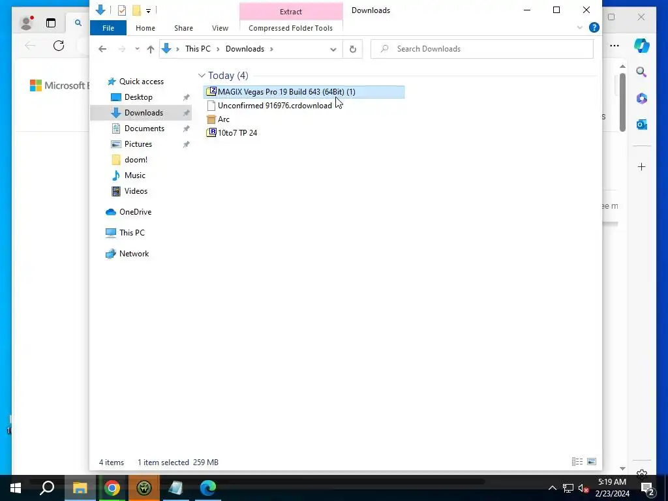Viewport: 668px width, 501px height.
Task: Open Music in navigation pane
Action: pos(134,175)
